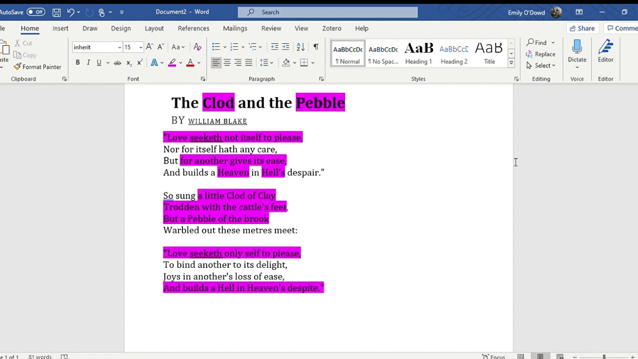Open the font name dropdown
The width and height of the screenshot is (638, 359).
120,47
